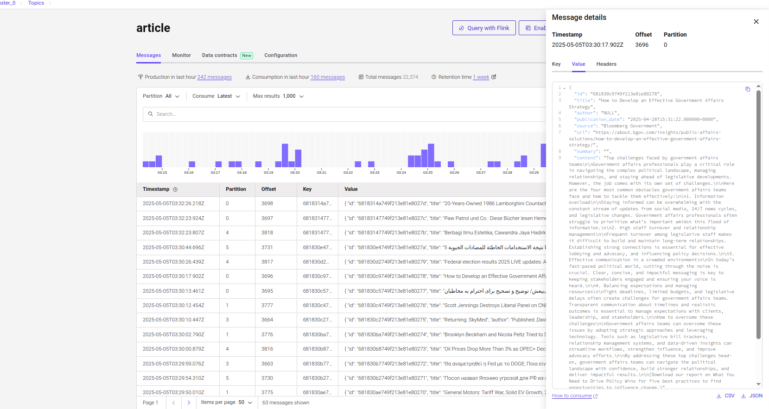Select the Returning: SkyMed message row
The width and height of the screenshot is (769, 409).
341,320
